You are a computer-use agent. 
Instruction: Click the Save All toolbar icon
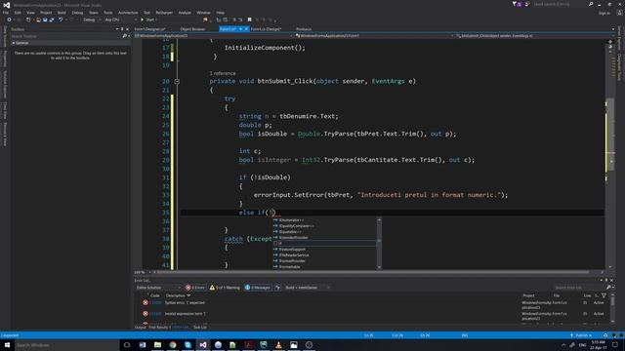(52, 19)
